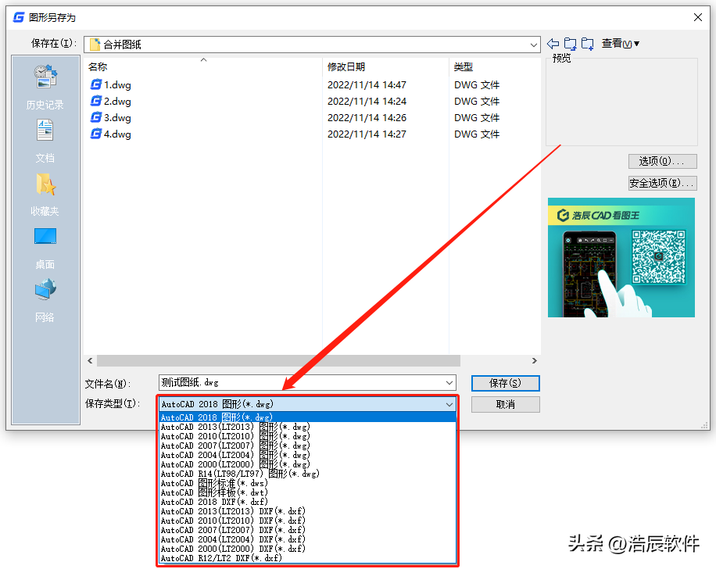Choose AutoCAD 2000(LT2000) 图形(*.dwg) format
The image size is (716, 569).
tap(308, 464)
